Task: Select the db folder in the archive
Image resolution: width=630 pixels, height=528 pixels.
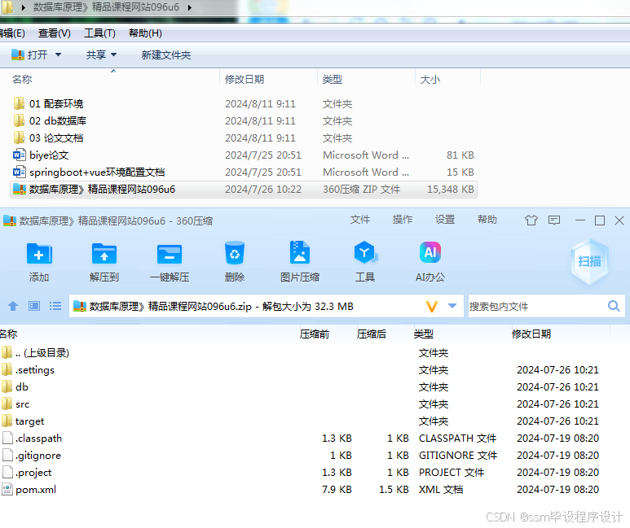Action: pyautogui.click(x=306, y=386)
